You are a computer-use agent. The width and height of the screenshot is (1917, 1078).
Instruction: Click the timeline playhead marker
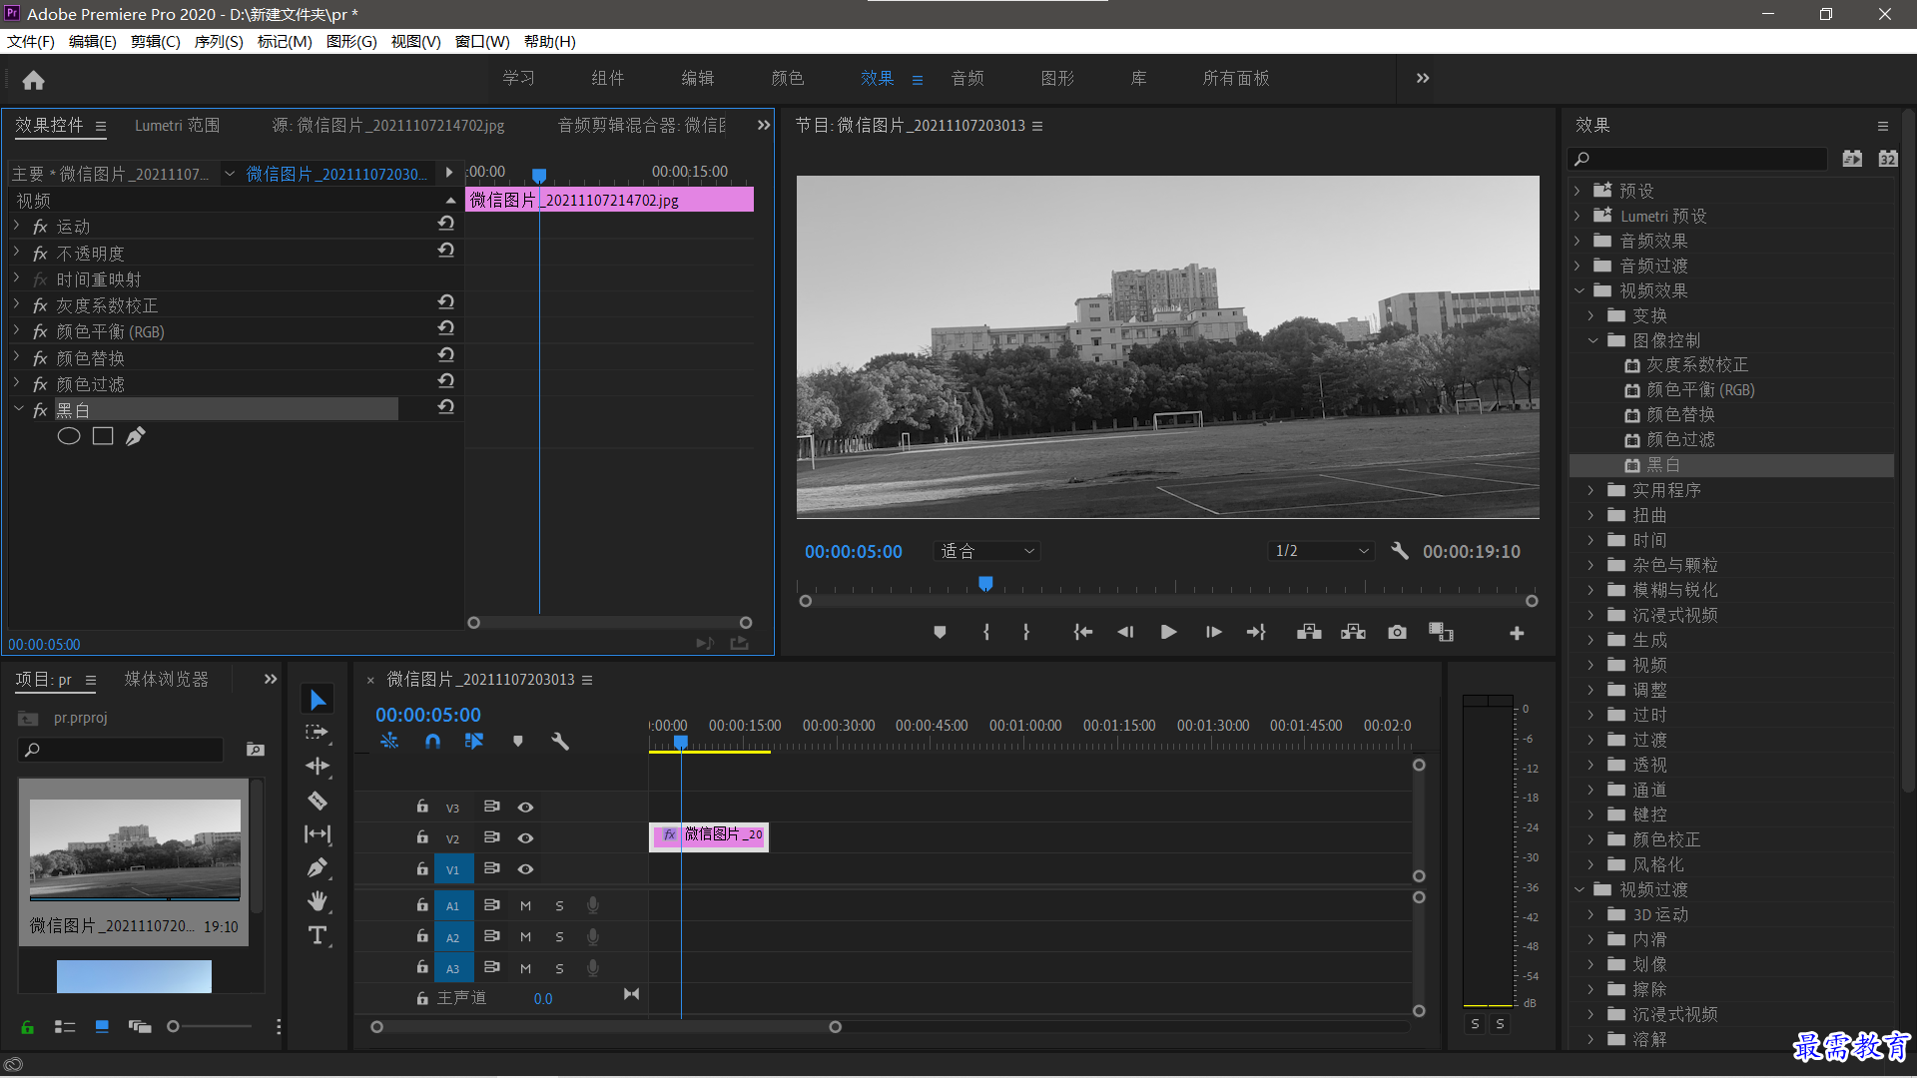click(681, 742)
